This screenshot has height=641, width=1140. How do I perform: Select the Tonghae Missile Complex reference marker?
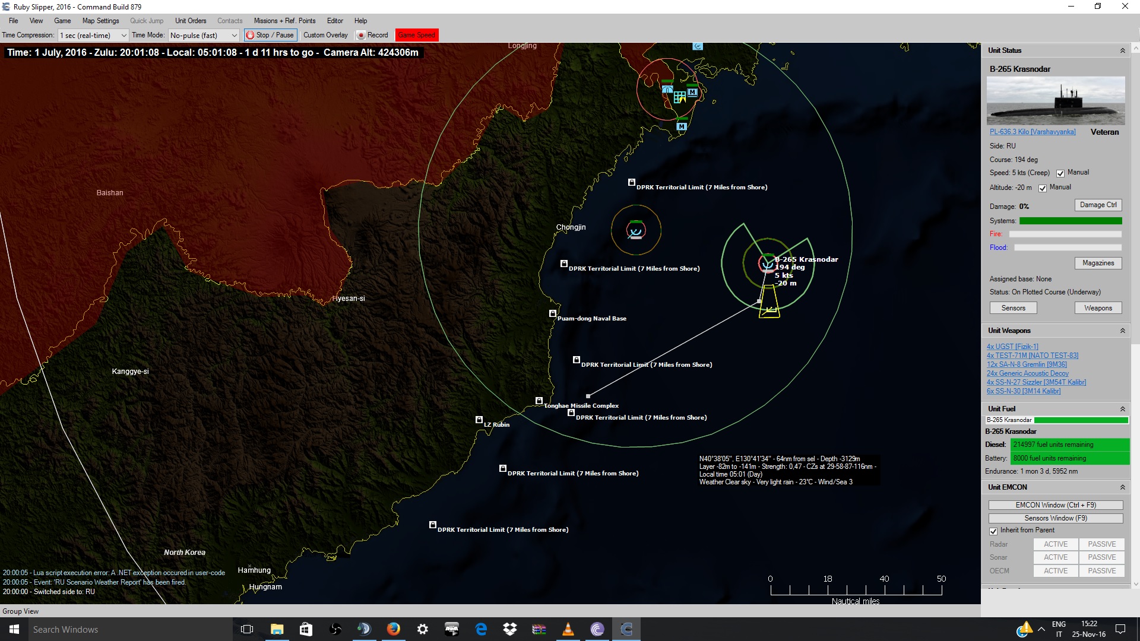(539, 401)
